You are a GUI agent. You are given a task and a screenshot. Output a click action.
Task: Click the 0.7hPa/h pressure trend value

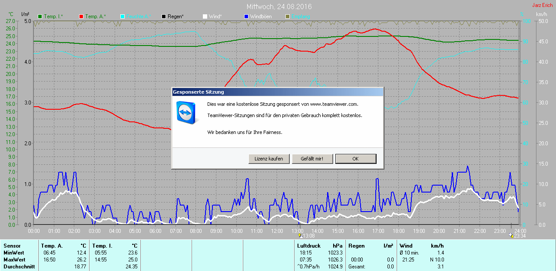[x=308, y=267]
